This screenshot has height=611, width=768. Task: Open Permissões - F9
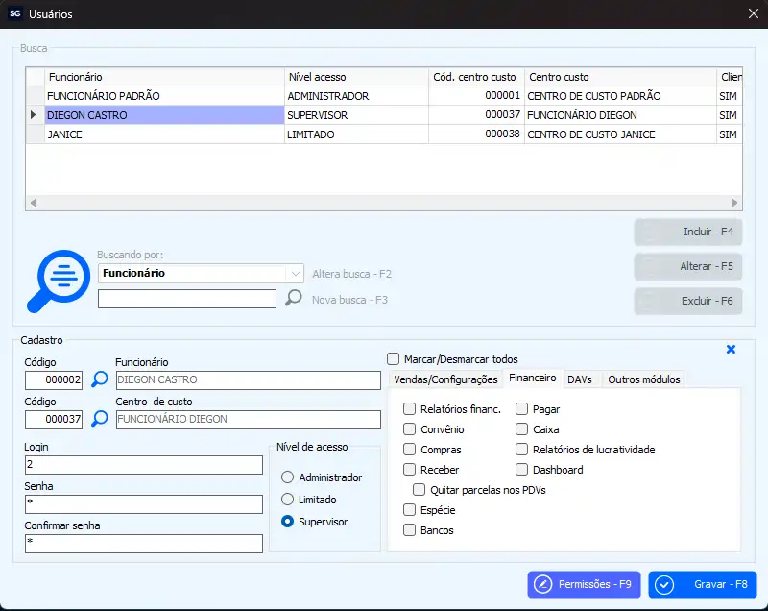pyautogui.click(x=584, y=584)
